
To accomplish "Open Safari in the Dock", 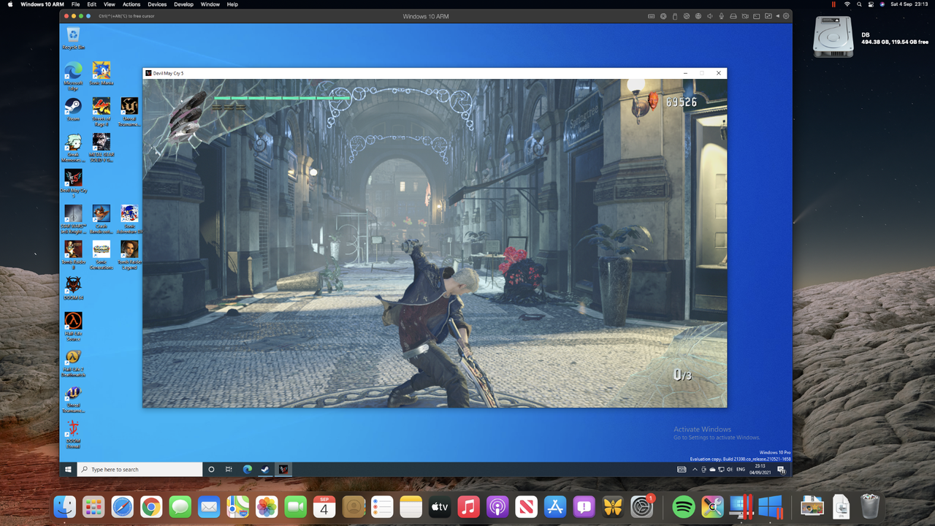I will click(x=123, y=506).
